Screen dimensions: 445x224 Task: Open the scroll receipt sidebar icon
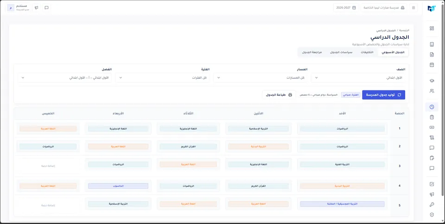click(432, 137)
